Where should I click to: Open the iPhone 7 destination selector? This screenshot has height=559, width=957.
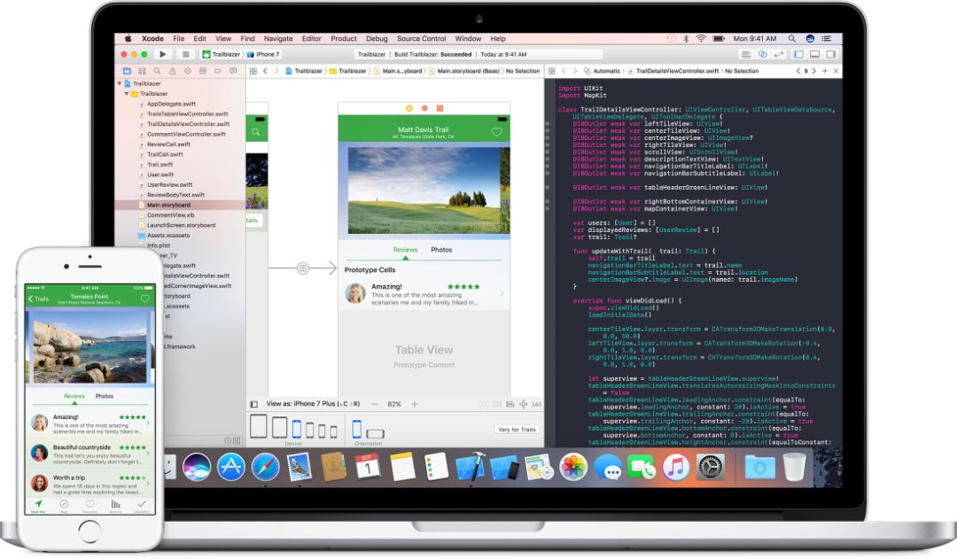click(x=263, y=54)
